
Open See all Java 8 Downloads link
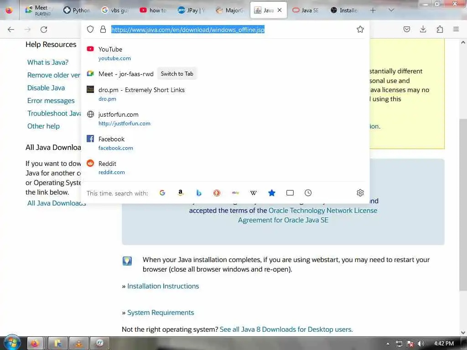pos(286,329)
